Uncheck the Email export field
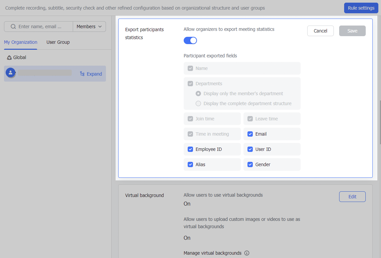The height and width of the screenshot is (258, 381). [250, 134]
